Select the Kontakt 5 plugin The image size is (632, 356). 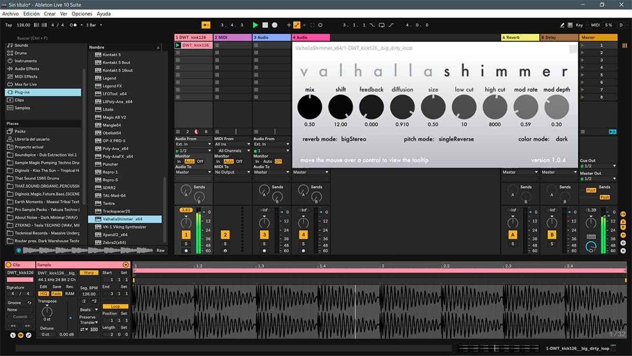125,55
